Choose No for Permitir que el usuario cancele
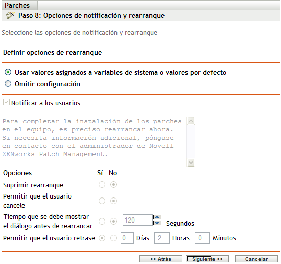 click(x=113, y=201)
